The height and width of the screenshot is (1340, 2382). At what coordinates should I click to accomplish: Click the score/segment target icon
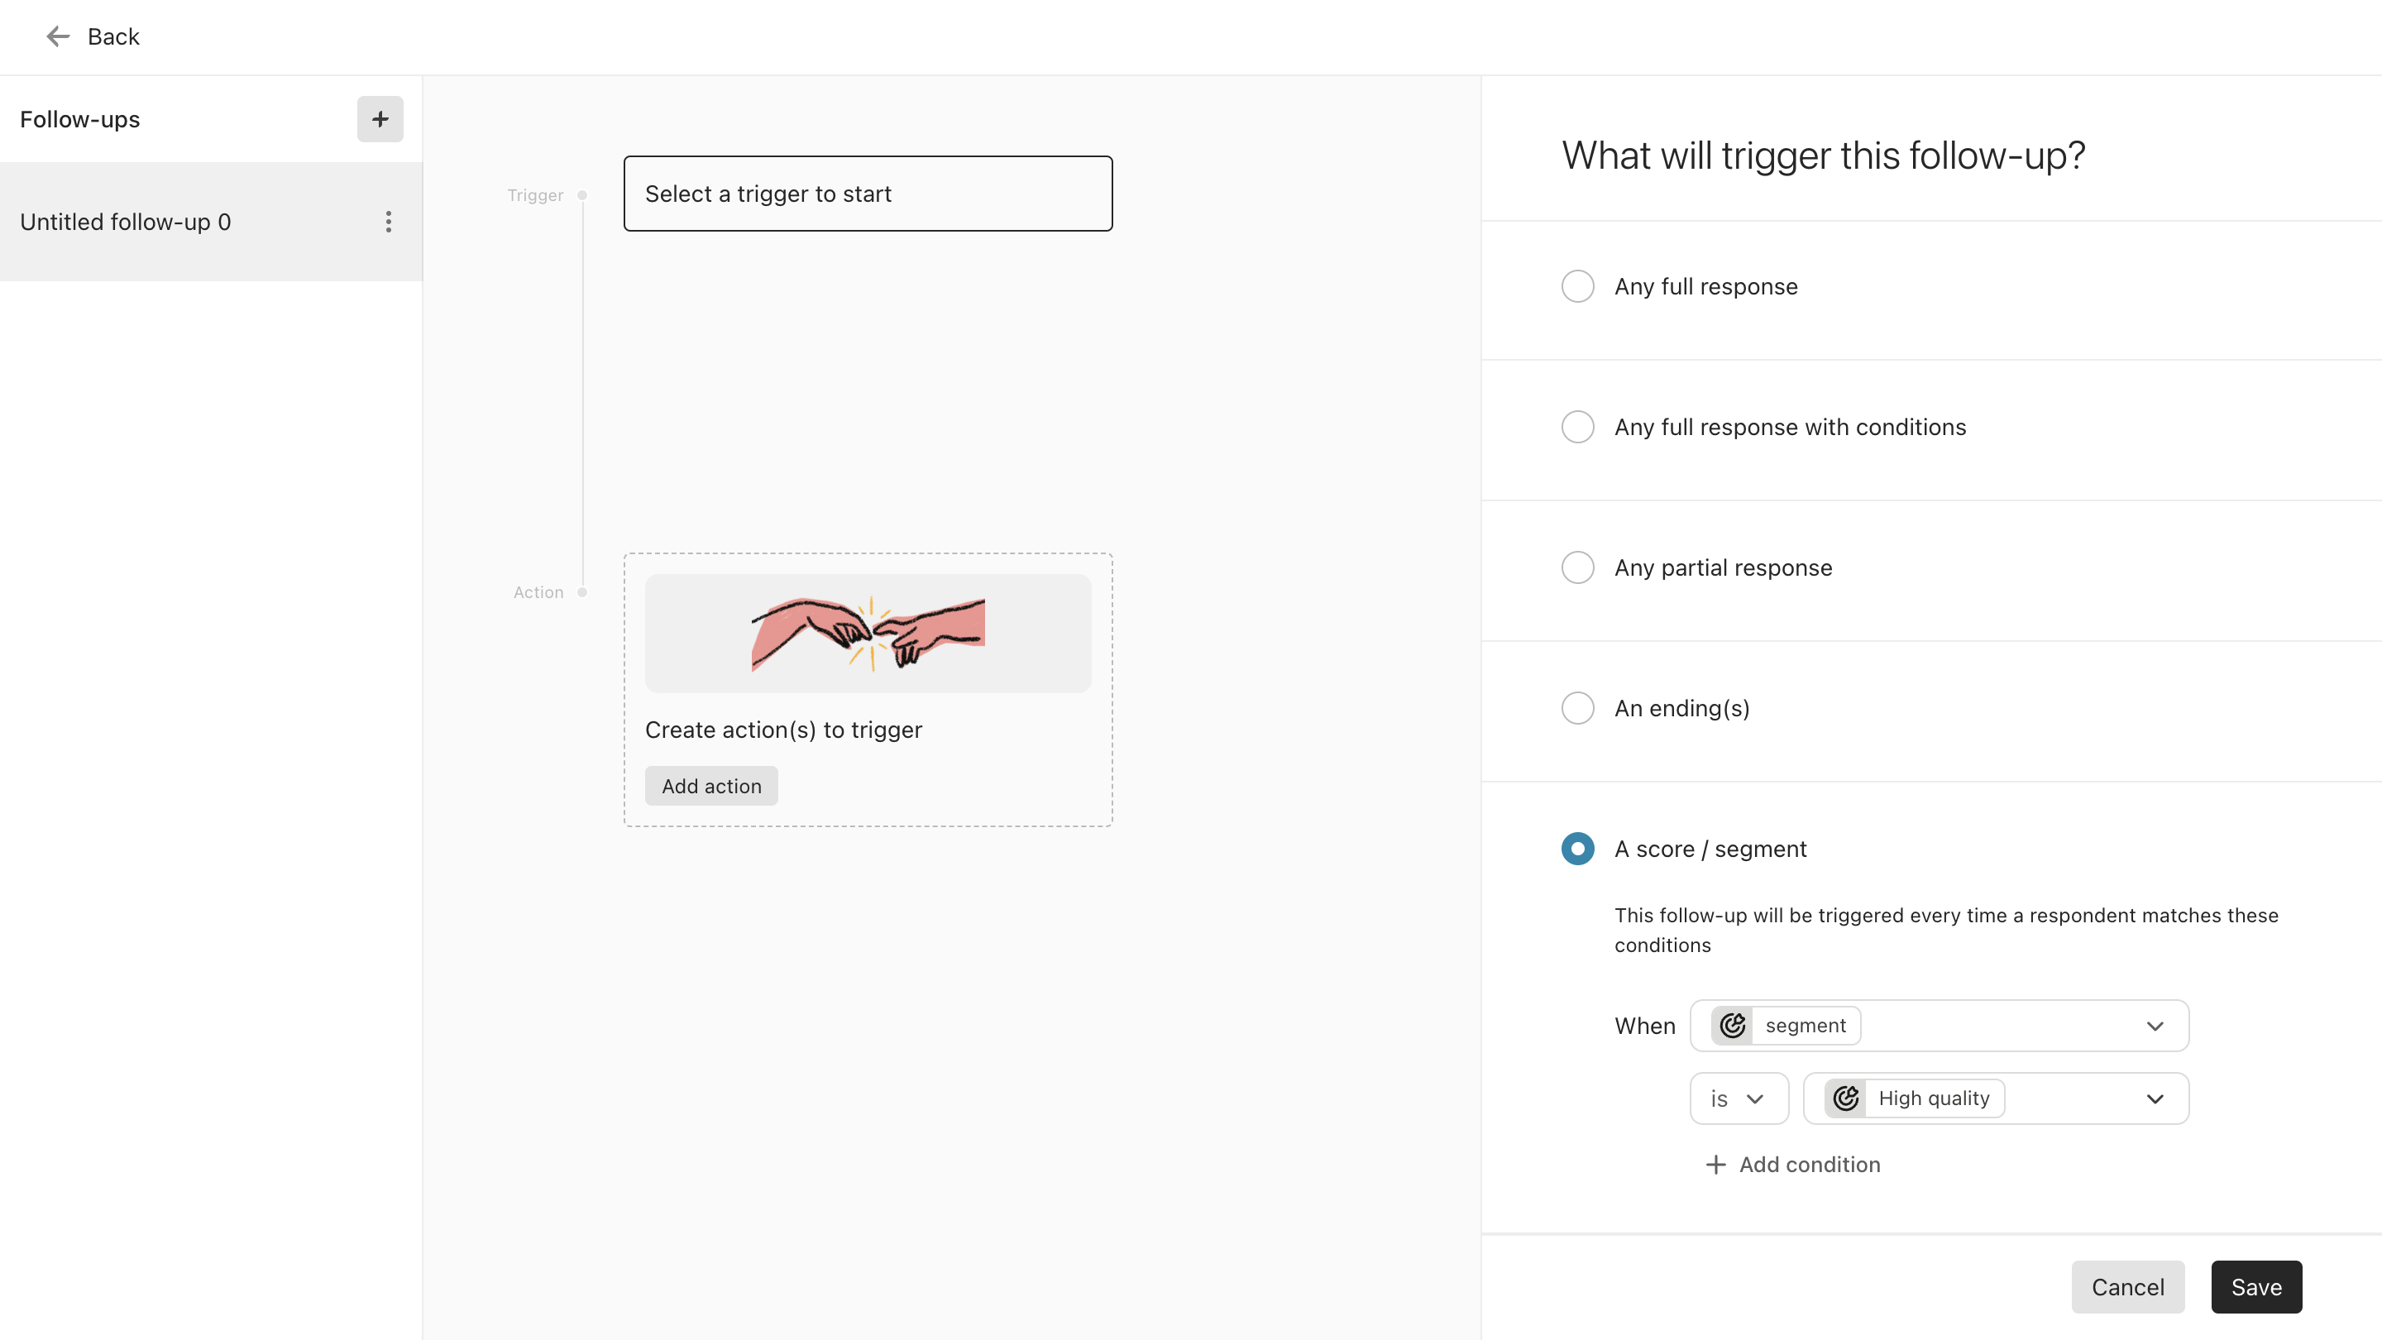coord(1733,1024)
